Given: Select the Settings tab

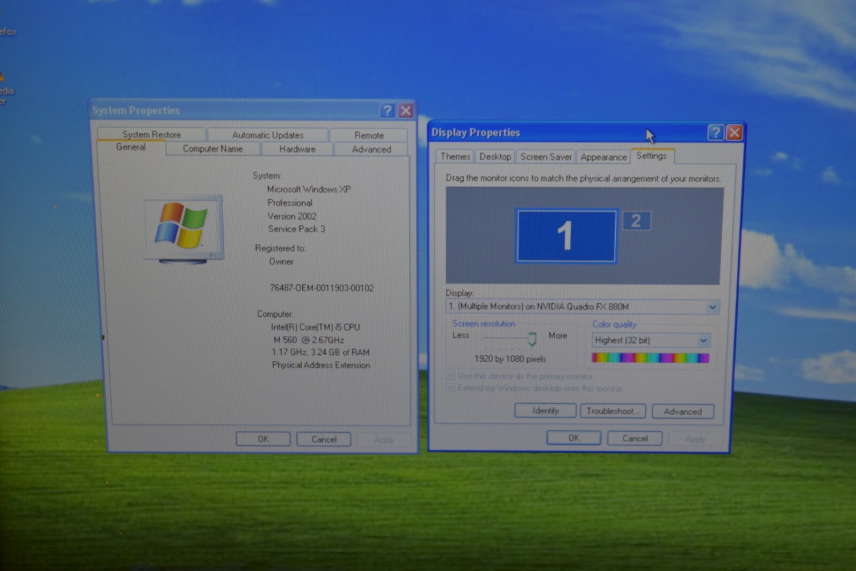Looking at the screenshot, I should click(652, 156).
